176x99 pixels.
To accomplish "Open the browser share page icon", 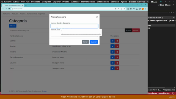I will click(121, 9).
